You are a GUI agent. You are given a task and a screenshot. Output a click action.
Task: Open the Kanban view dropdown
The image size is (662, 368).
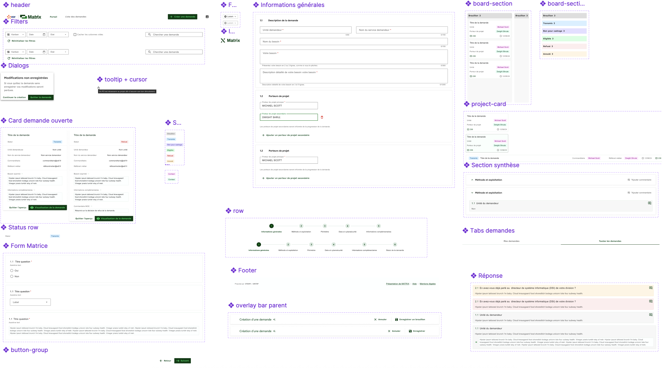[16, 34]
